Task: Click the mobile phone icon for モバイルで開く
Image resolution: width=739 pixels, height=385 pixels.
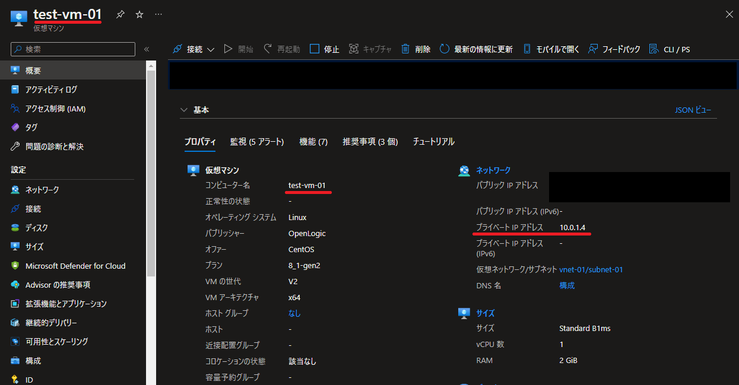Action: [527, 49]
